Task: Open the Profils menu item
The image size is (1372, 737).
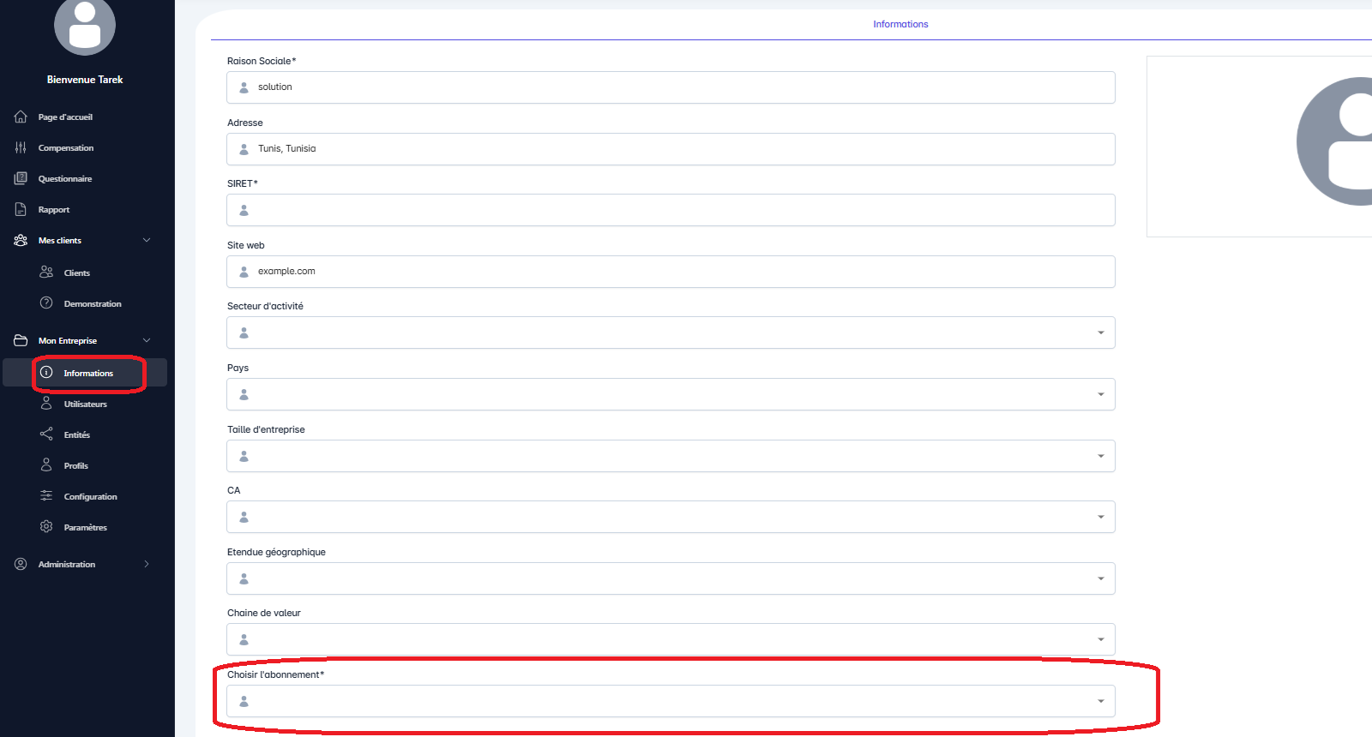Action: (75, 465)
